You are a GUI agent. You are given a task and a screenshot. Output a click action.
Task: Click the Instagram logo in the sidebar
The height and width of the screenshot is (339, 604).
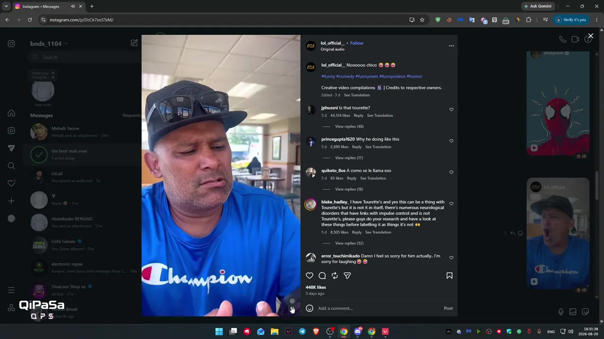tap(11, 44)
